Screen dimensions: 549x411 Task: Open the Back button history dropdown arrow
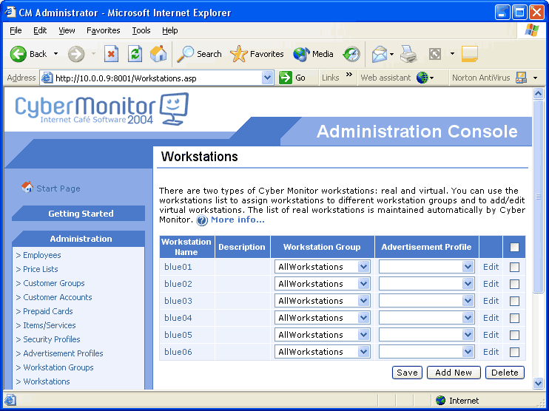[55, 54]
